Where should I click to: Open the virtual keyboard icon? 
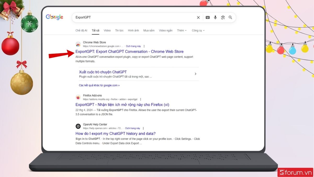click(x=207, y=17)
